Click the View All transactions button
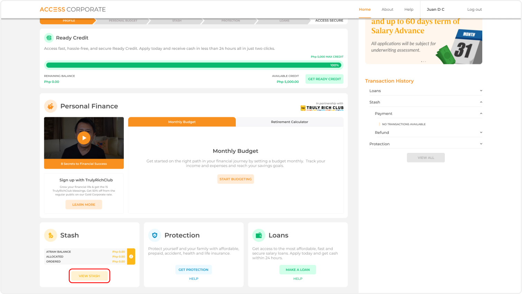Viewport: 522px width, 294px height. pos(426,158)
